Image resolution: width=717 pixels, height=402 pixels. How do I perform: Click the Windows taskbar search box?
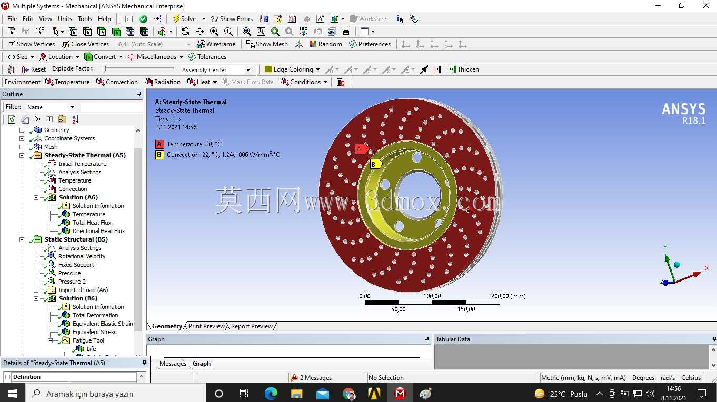(x=116, y=394)
